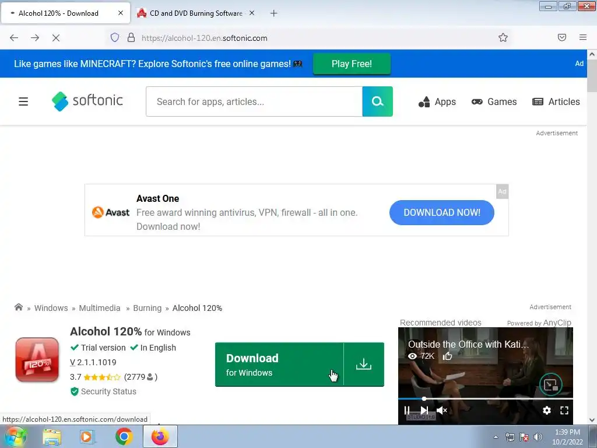This screenshot has height=448, width=597.
Task: Click the V 2.1.1.1019 version text
Action: tap(93, 362)
